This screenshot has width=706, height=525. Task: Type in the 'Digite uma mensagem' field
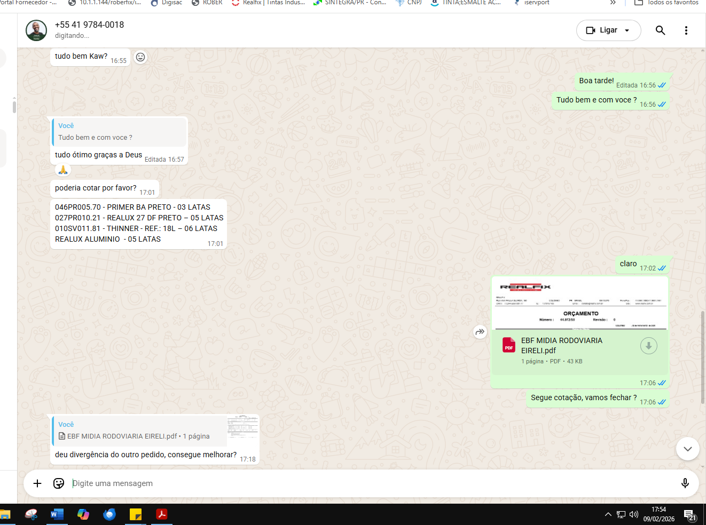click(x=368, y=483)
